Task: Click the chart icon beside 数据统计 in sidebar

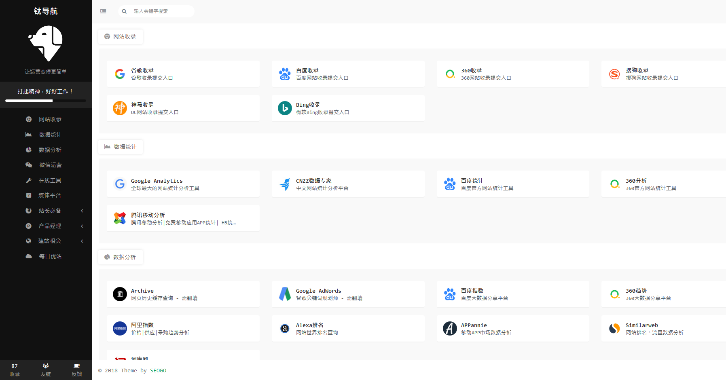Action: (x=29, y=135)
